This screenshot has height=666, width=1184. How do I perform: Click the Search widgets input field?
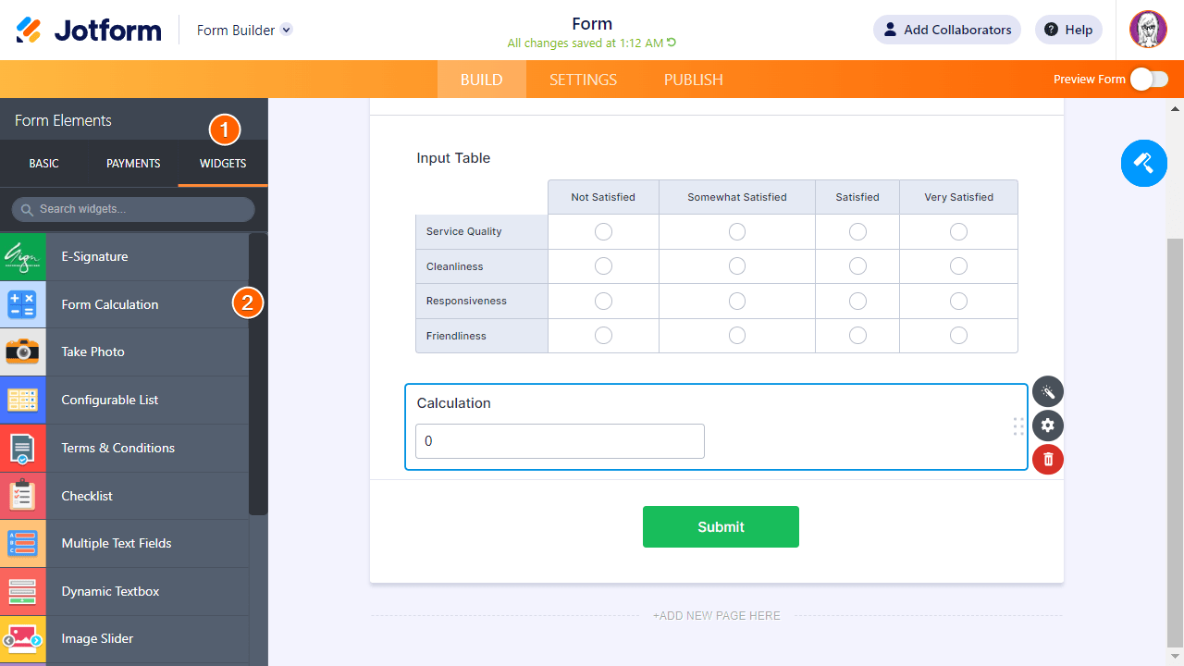click(x=133, y=209)
